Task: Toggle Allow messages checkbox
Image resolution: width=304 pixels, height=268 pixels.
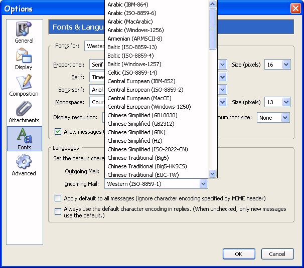Action: pyautogui.click(x=58, y=132)
